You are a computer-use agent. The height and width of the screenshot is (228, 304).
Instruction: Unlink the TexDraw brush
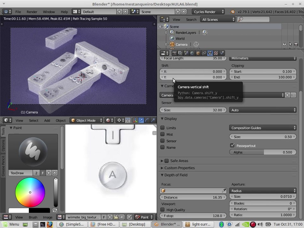pos(55,173)
